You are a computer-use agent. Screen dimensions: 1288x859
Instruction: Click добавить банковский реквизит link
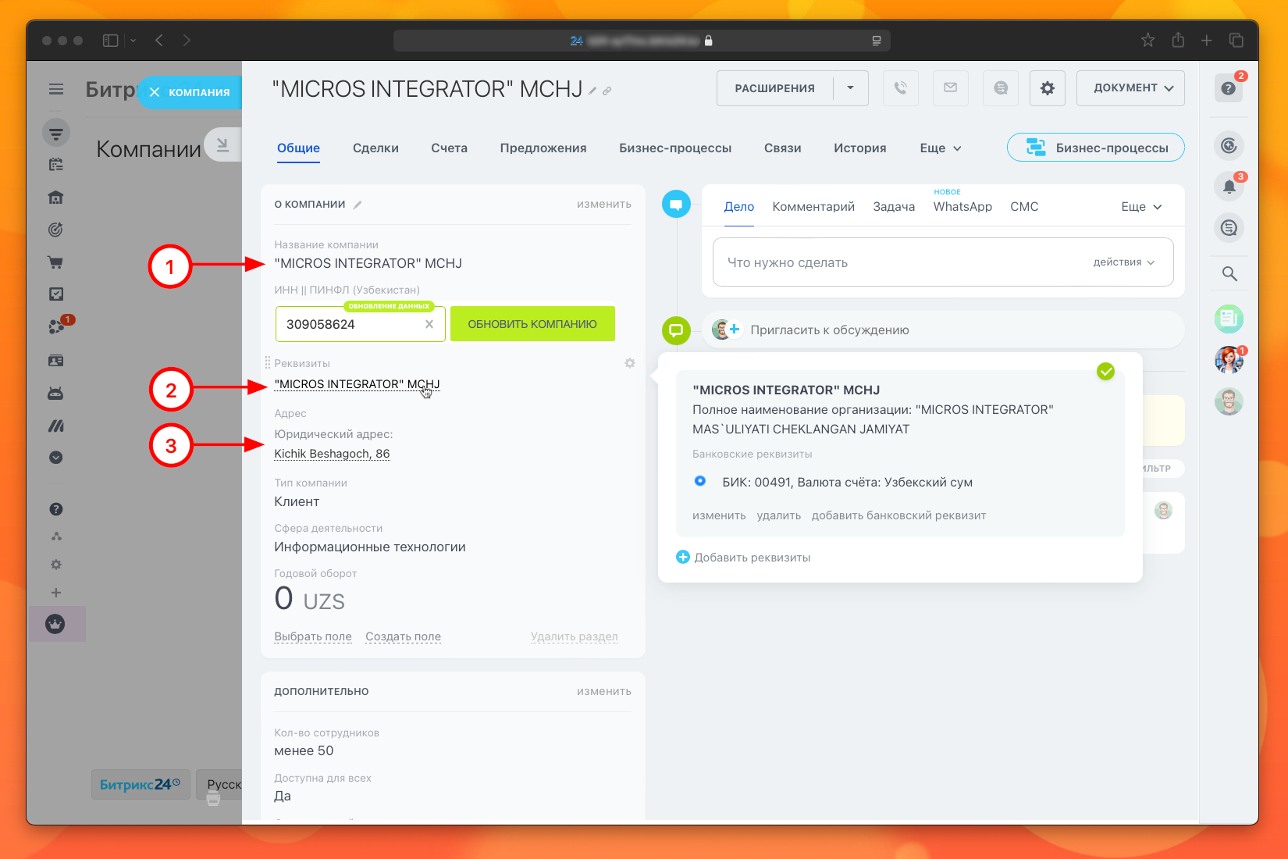[898, 515]
